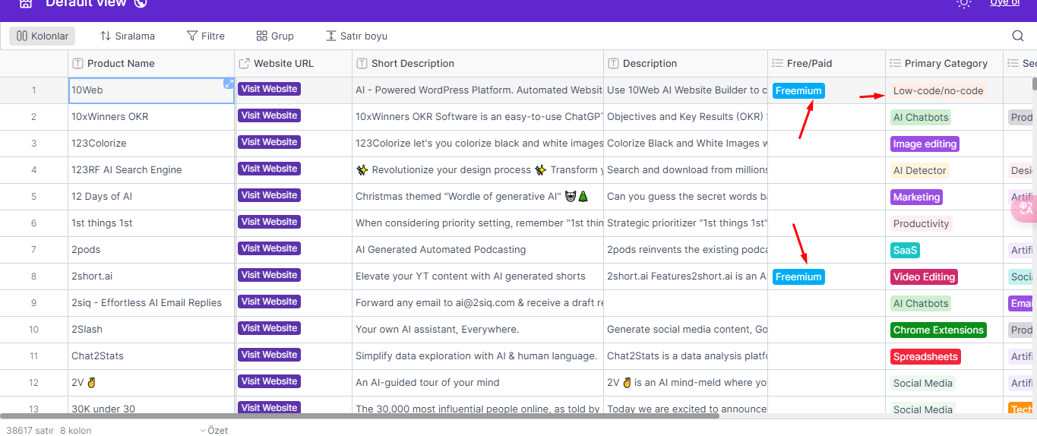Click AI Chatbots tag in 10xWinners OKR row
Screen dimensions: 1037x436
pos(921,117)
